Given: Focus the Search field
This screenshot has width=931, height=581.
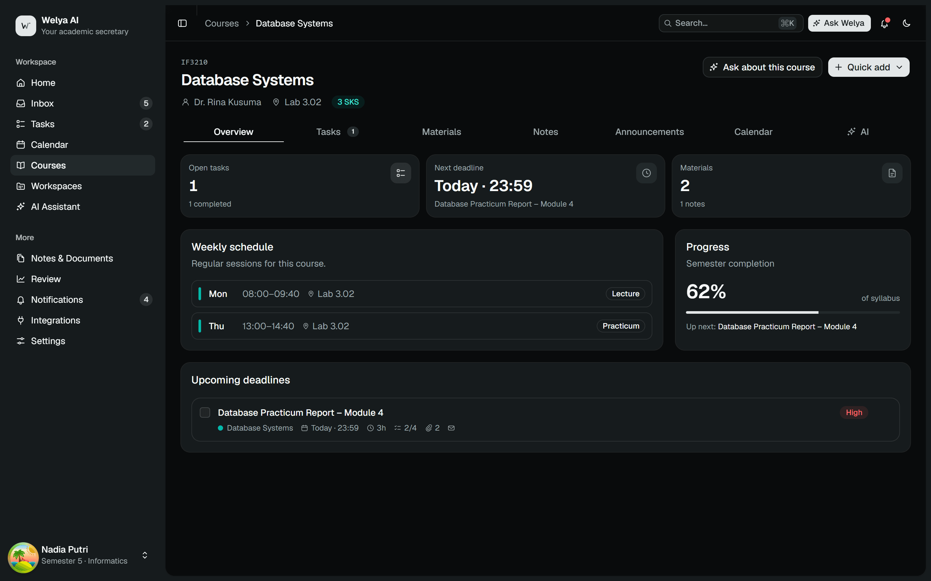Looking at the screenshot, I should coord(731,23).
